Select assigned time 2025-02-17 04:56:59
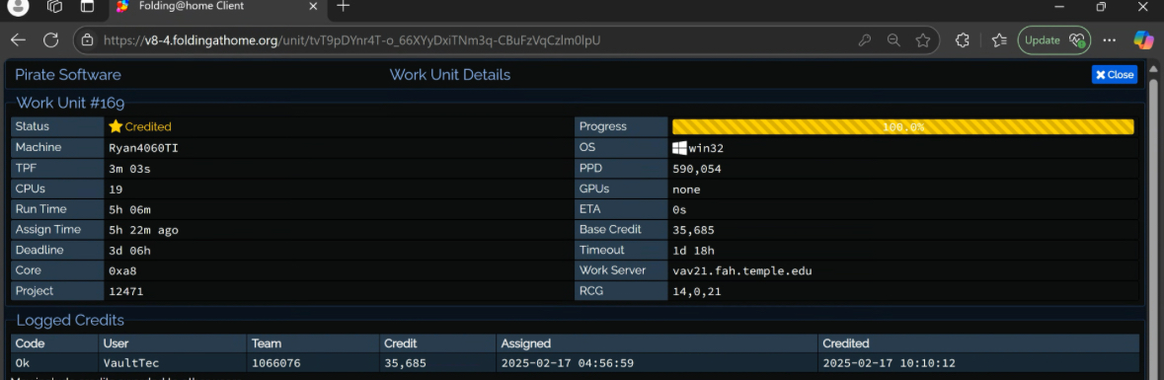The height and width of the screenshot is (380, 1164). click(567, 363)
